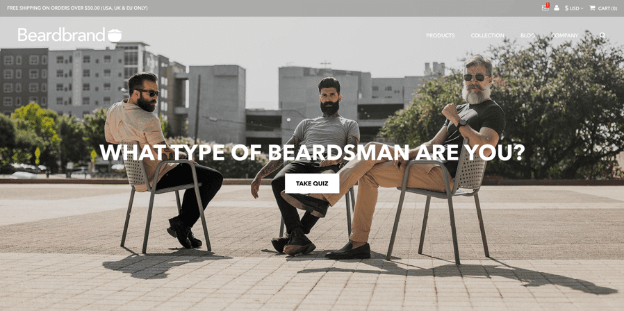
Task: Open the user account icon
Action: 557,8
